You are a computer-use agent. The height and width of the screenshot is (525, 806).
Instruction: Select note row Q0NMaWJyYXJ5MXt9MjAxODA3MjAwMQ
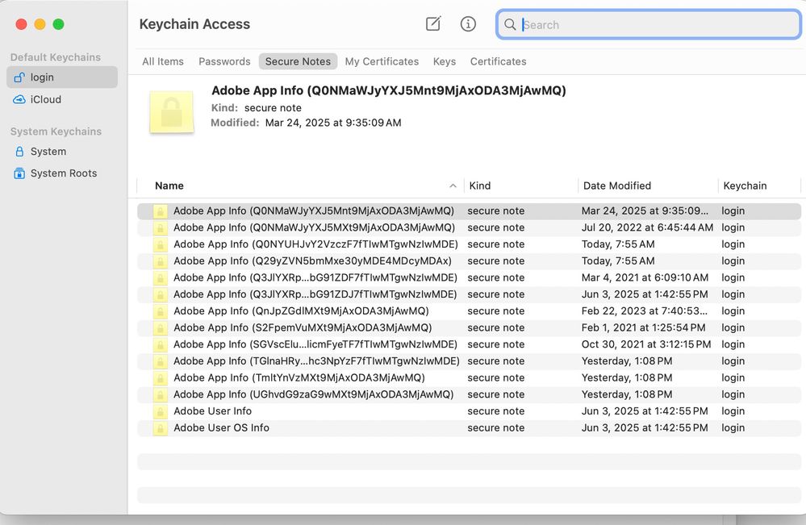(x=469, y=227)
